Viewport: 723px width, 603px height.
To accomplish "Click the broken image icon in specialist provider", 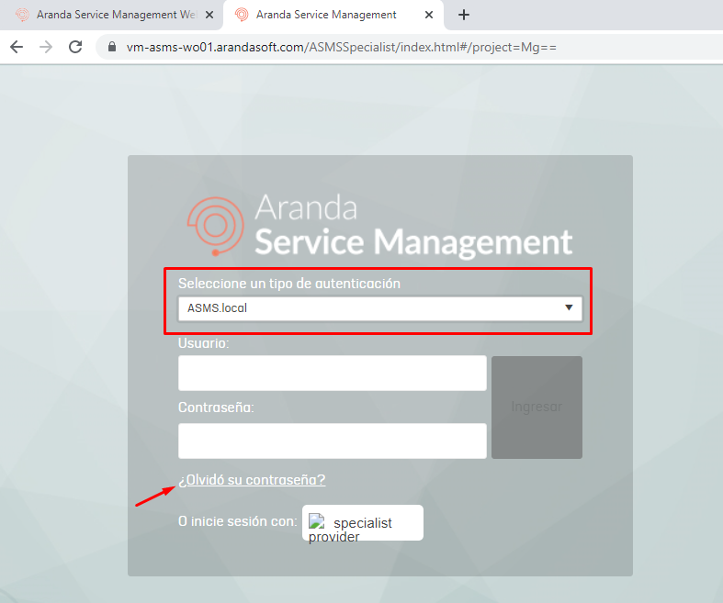I will (x=317, y=521).
